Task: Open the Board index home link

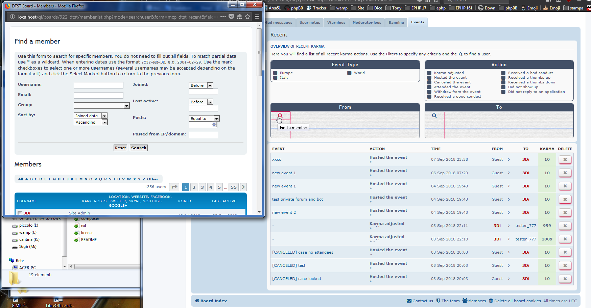Action: tap(211, 301)
